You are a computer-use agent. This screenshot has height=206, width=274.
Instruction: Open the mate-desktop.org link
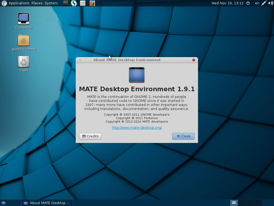pos(137,127)
